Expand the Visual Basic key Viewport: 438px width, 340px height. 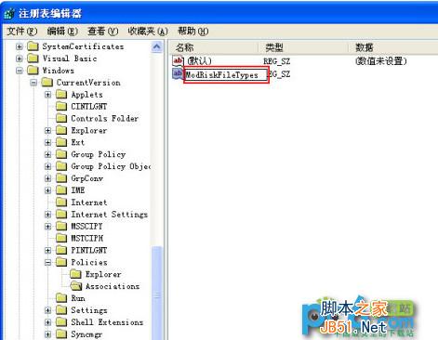(x=20, y=59)
